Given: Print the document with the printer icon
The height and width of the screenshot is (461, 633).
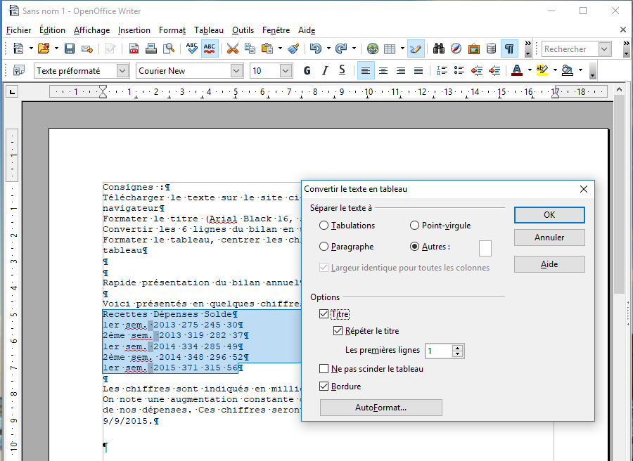Looking at the screenshot, I should [151, 48].
